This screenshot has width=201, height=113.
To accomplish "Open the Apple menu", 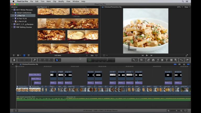I will click(13, 1).
